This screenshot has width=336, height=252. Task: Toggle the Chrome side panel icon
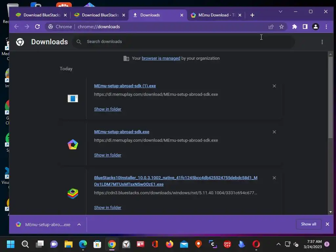pos(305,27)
